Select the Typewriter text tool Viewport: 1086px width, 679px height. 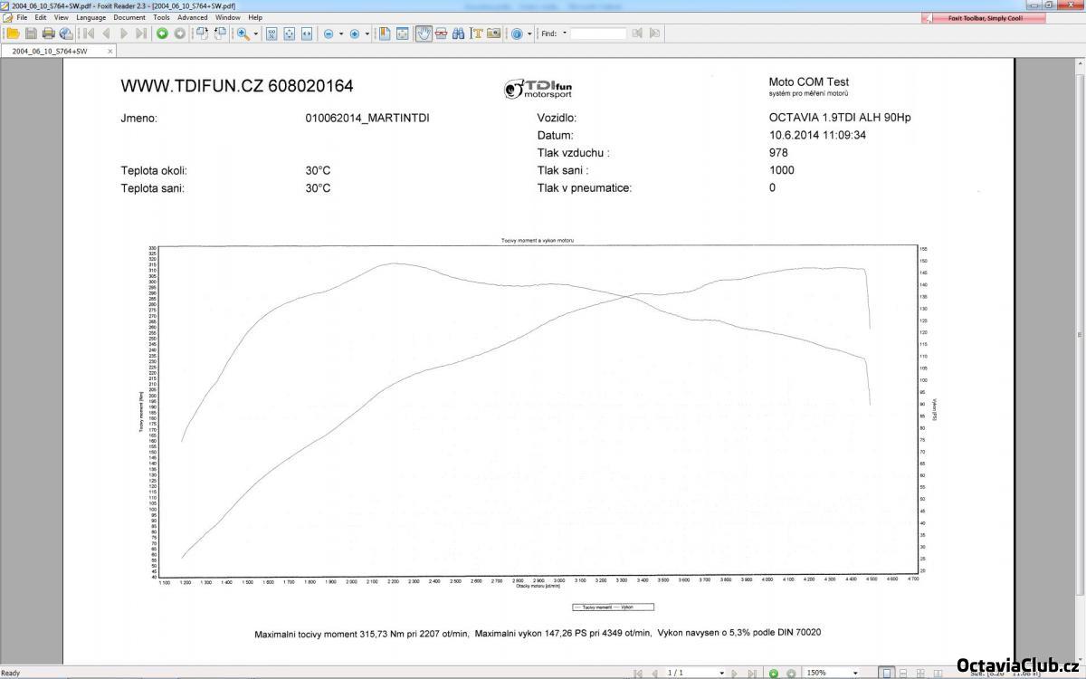point(475,33)
